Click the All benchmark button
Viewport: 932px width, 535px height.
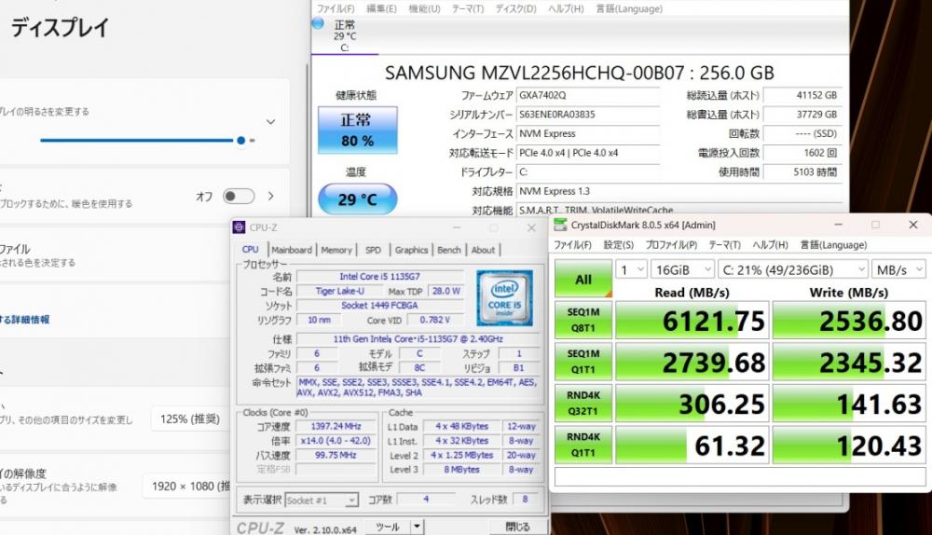[x=583, y=279]
